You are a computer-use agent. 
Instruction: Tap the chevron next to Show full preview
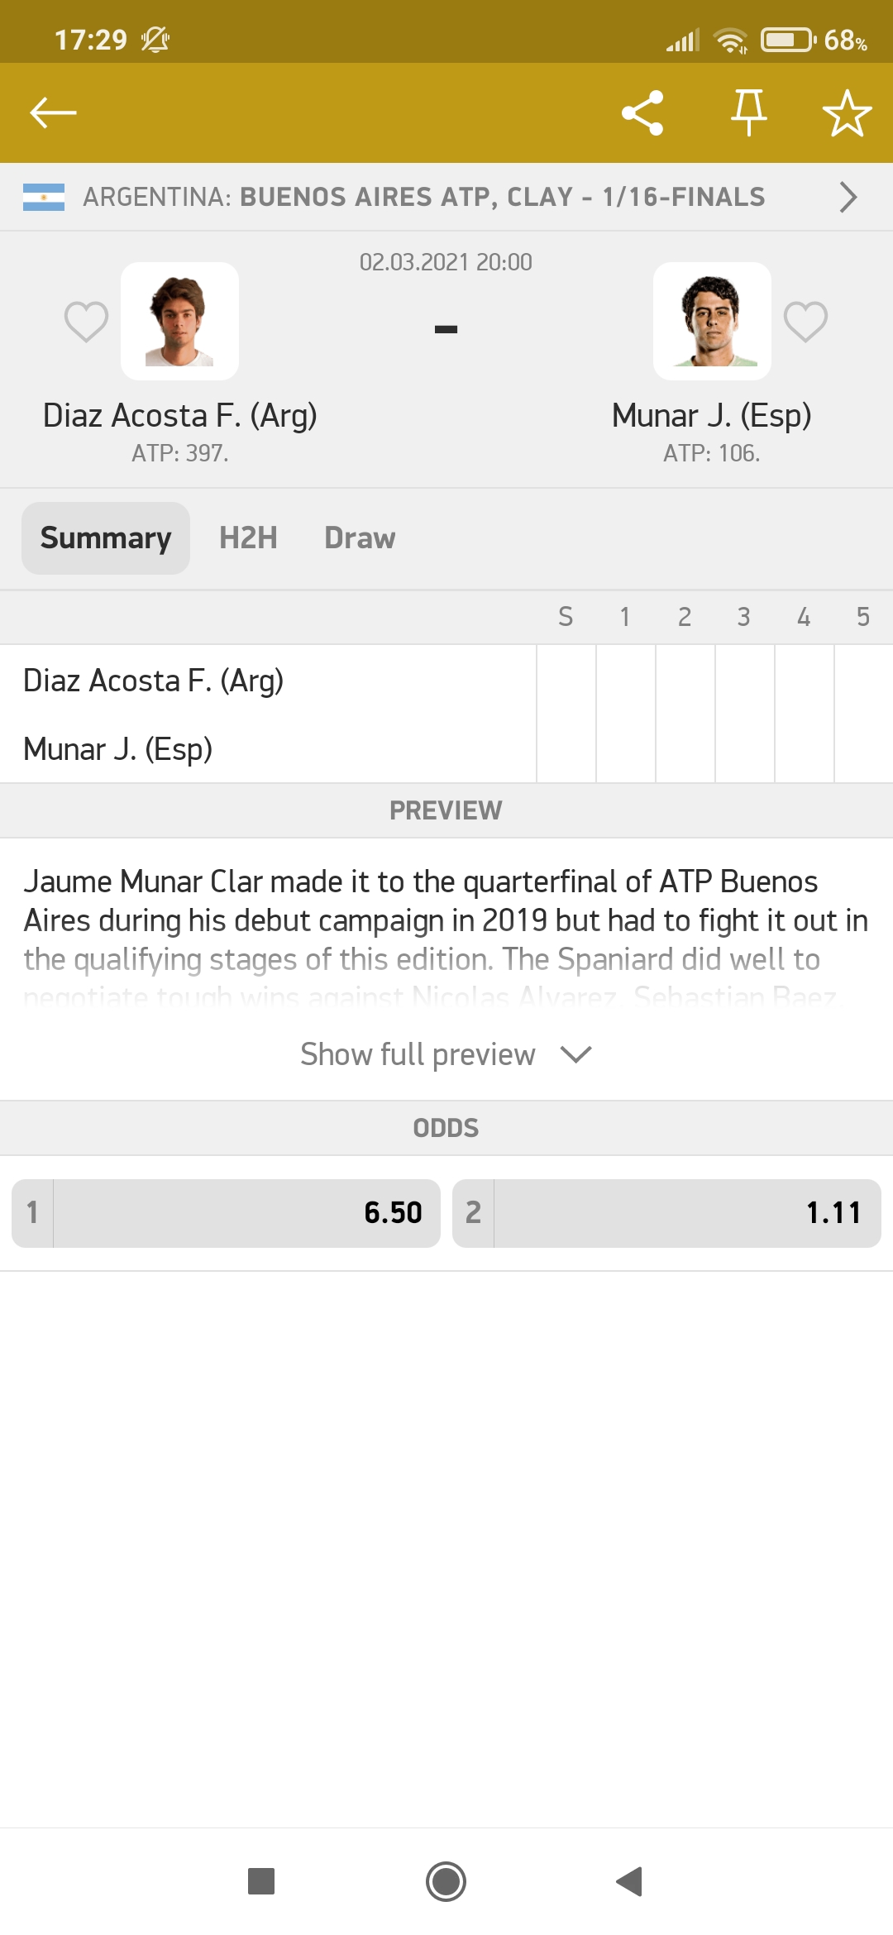[576, 1055]
